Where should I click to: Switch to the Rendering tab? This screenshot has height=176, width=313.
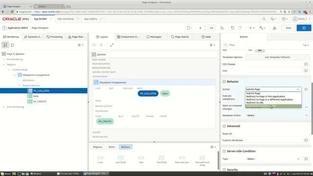pyautogui.click(x=11, y=37)
